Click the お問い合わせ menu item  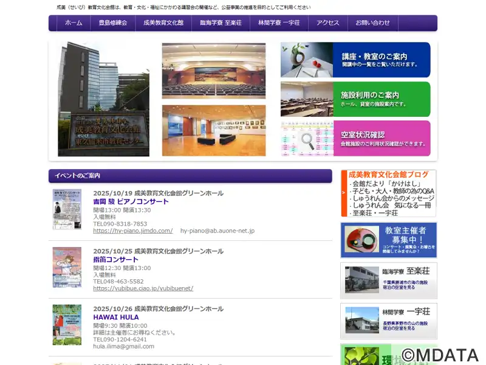pyautogui.click(x=373, y=23)
